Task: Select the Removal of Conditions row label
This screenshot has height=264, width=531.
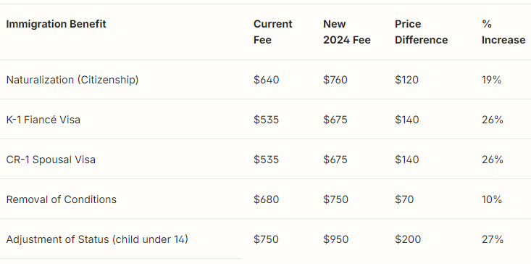Action: click(62, 199)
